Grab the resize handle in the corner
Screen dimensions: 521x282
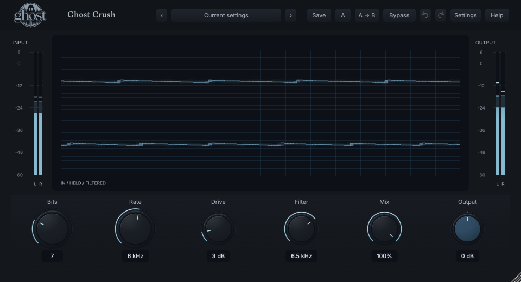516,277
